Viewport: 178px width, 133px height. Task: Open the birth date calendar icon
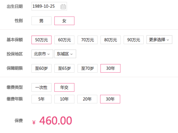pyautogui.click(x=63, y=7)
